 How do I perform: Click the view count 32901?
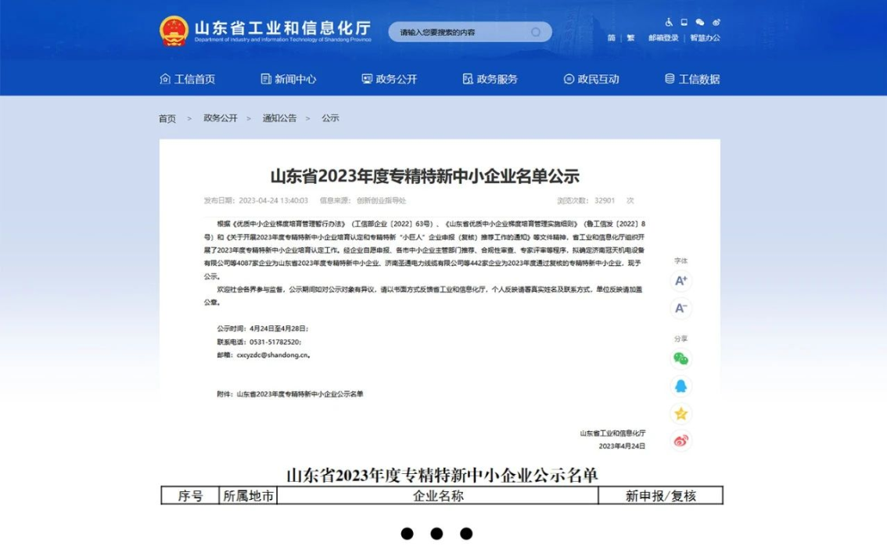(605, 201)
